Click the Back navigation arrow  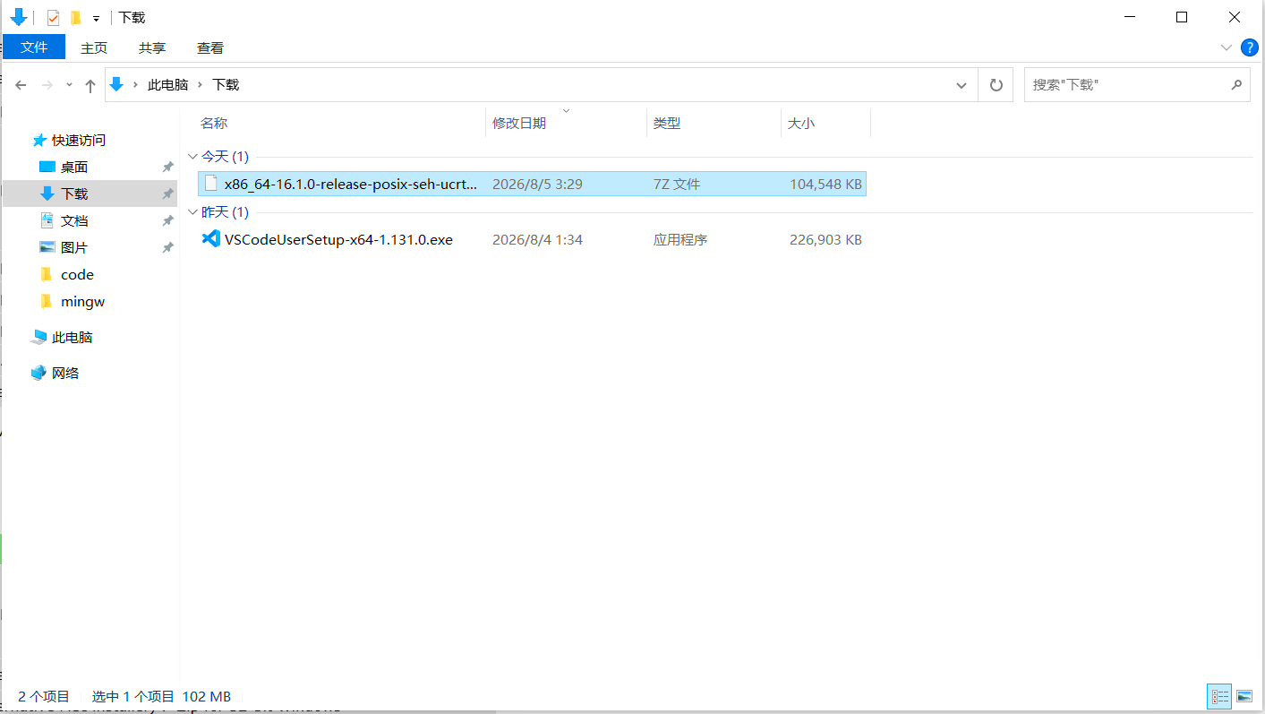[21, 85]
